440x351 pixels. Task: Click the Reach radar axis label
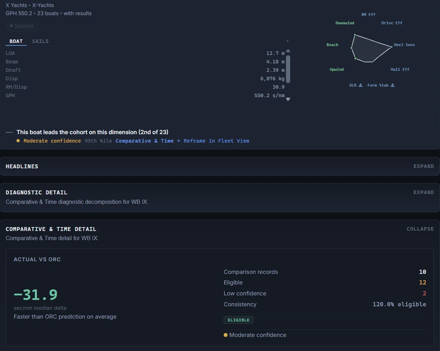coord(332,45)
